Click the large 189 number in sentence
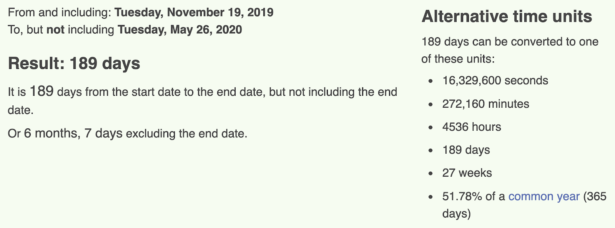615x228 pixels. click(42, 91)
